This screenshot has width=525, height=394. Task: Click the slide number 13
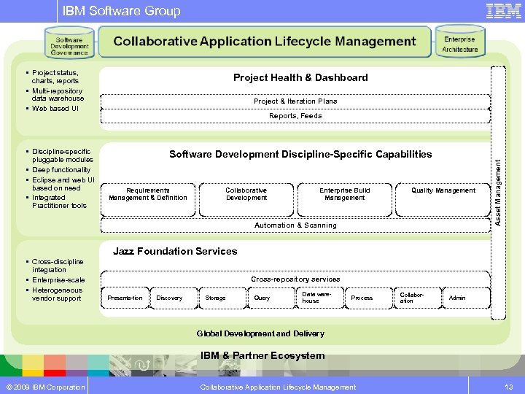[509, 387]
